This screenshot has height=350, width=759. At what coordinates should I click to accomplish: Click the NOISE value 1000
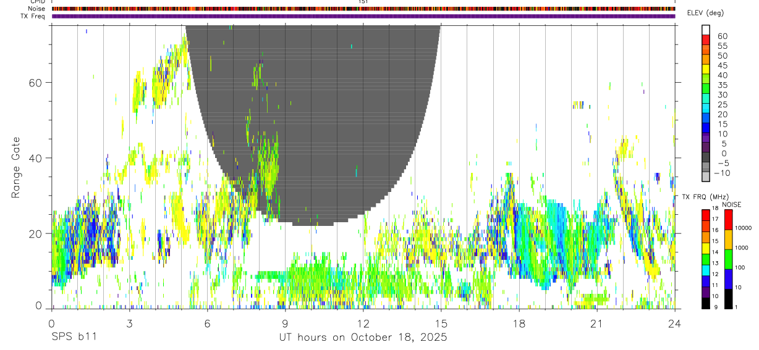pyautogui.click(x=741, y=248)
